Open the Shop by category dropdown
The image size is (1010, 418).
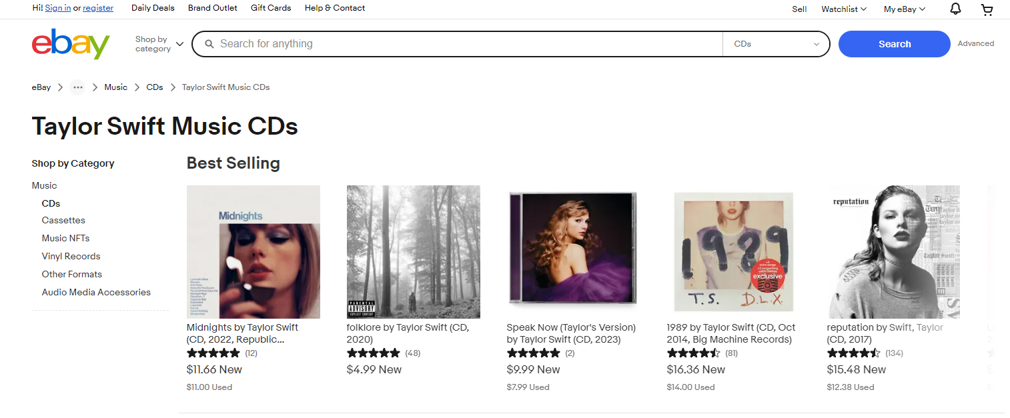click(159, 44)
